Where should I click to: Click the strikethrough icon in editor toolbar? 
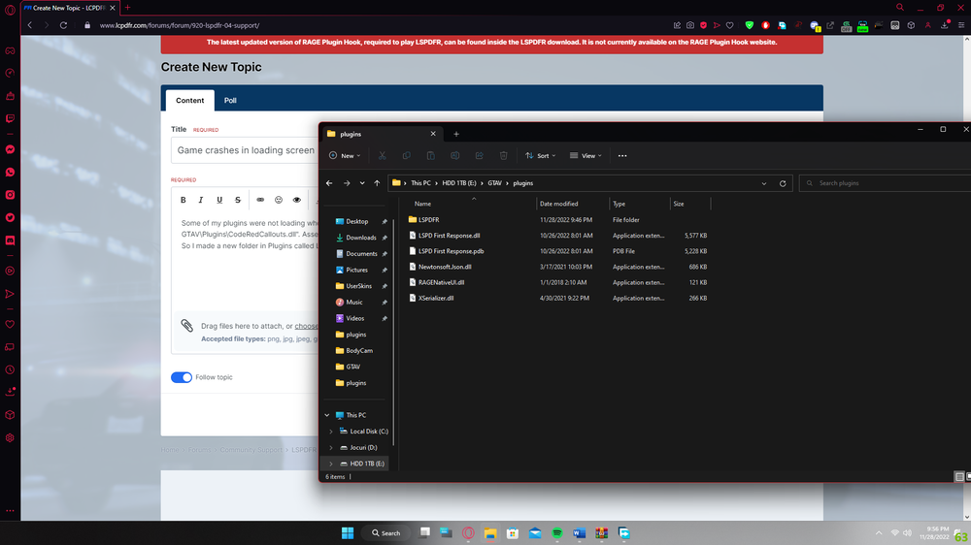[x=238, y=200]
